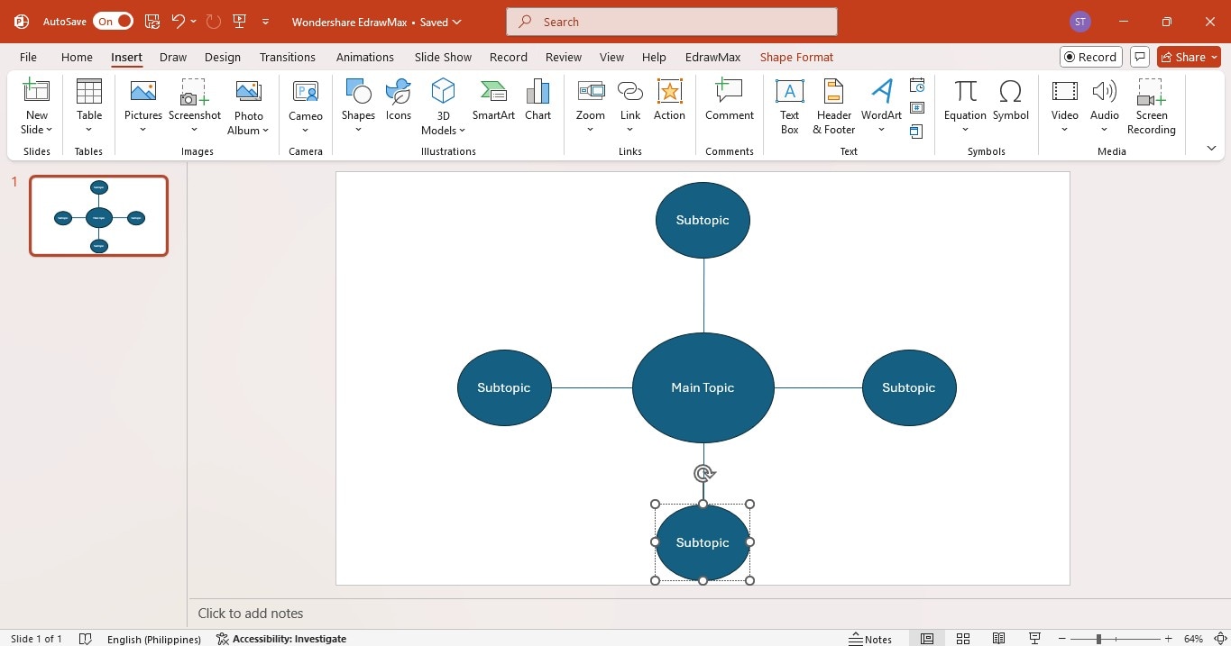Click the spell check icon in status bar
This screenshot has height=646, width=1231.
[x=86, y=639]
